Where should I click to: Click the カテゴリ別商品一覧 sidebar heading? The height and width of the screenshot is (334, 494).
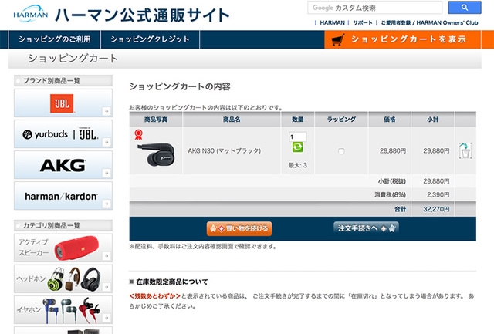[x=63, y=225]
